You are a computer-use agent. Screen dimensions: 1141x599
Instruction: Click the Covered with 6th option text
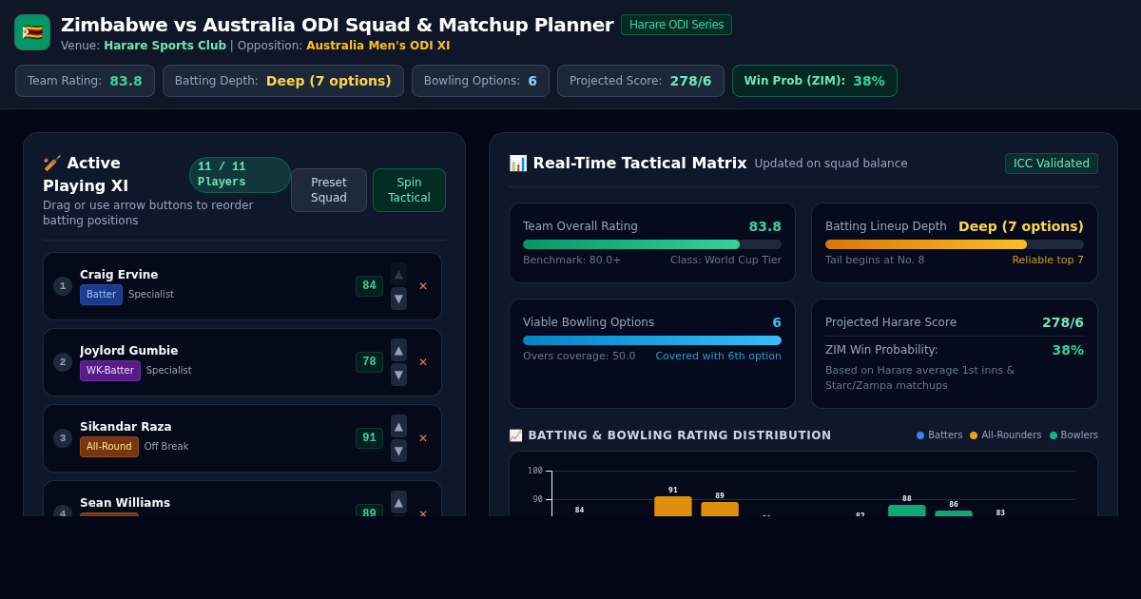click(x=718, y=357)
